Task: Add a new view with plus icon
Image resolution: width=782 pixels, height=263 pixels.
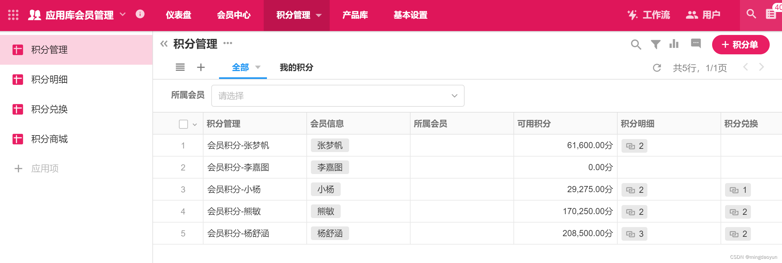Action: (x=201, y=67)
